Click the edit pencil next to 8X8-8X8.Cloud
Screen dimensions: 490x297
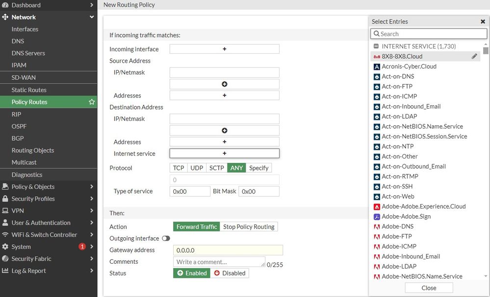pos(474,56)
